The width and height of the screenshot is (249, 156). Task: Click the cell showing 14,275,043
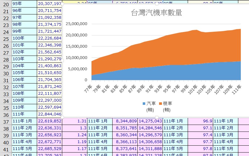coord(150,121)
